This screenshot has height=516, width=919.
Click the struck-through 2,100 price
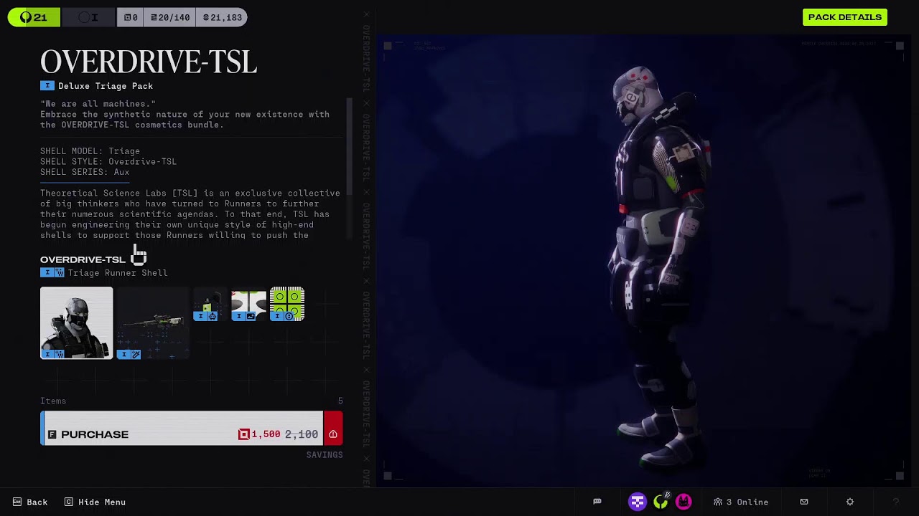(x=302, y=434)
